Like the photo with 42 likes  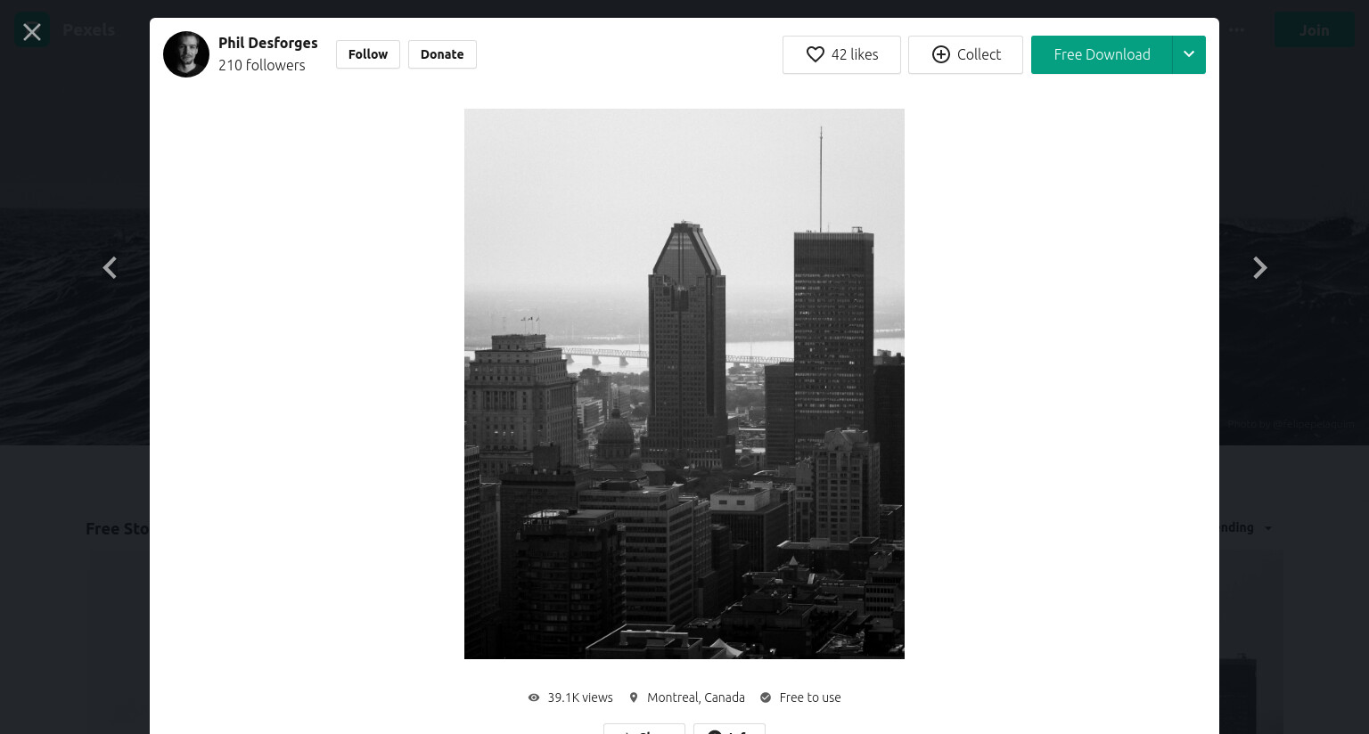(841, 54)
